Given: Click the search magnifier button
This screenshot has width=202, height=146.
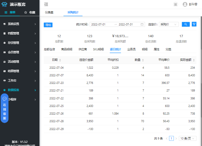Looking at the screenshot, I should pyautogui.click(x=186, y=24).
